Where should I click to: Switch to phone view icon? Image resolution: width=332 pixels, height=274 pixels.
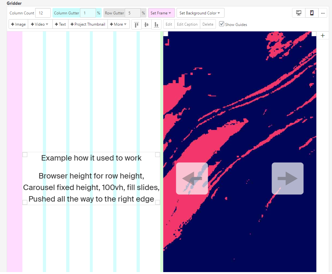pos(312,13)
